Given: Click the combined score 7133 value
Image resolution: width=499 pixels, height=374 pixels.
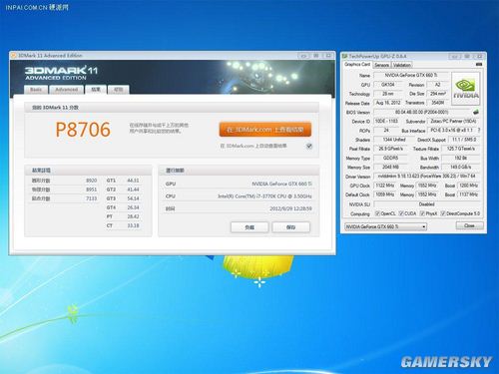Looking at the screenshot, I should [x=92, y=198].
